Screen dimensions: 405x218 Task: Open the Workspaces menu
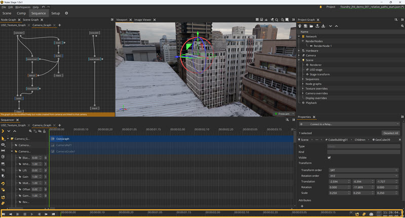23,7
